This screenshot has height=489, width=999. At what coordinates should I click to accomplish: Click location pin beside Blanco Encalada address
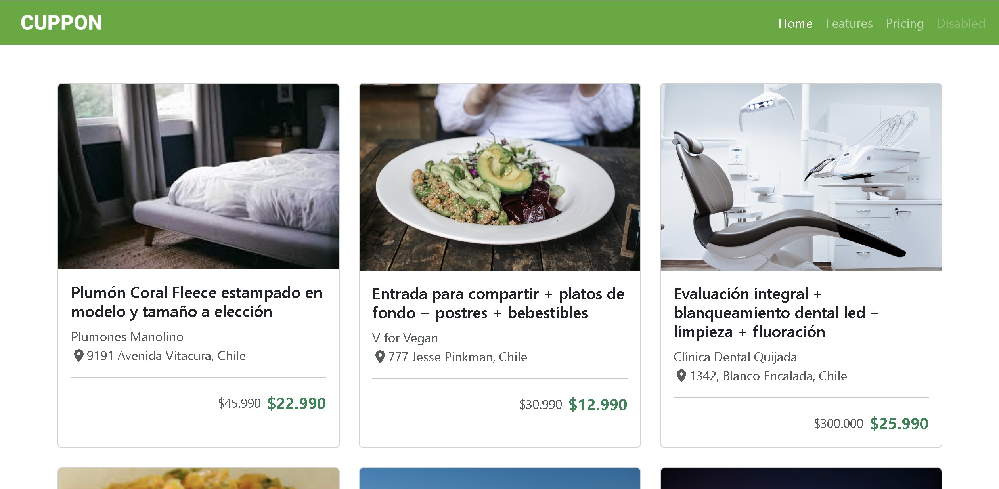[681, 376]
